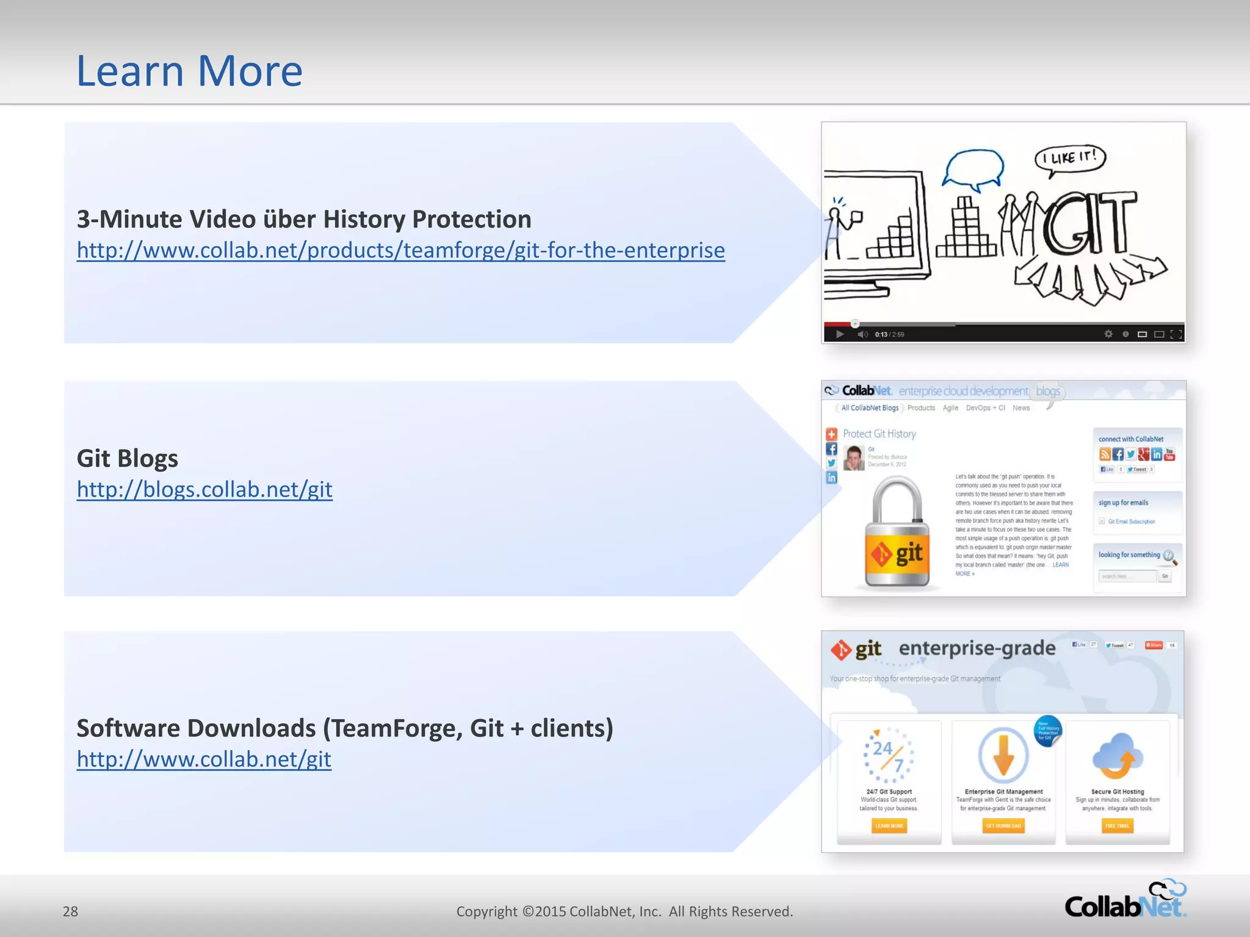Play the Git history protection video

point(840,334)
